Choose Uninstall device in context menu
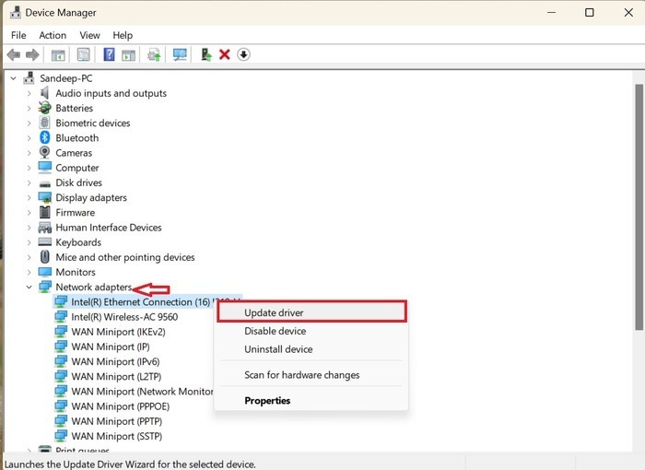The image size is (645, 470). tap(311, 349)
